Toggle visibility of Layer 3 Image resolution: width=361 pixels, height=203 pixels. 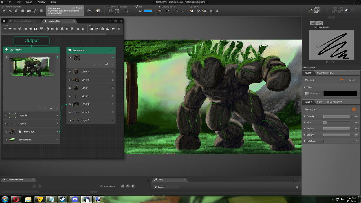(70, 80)
